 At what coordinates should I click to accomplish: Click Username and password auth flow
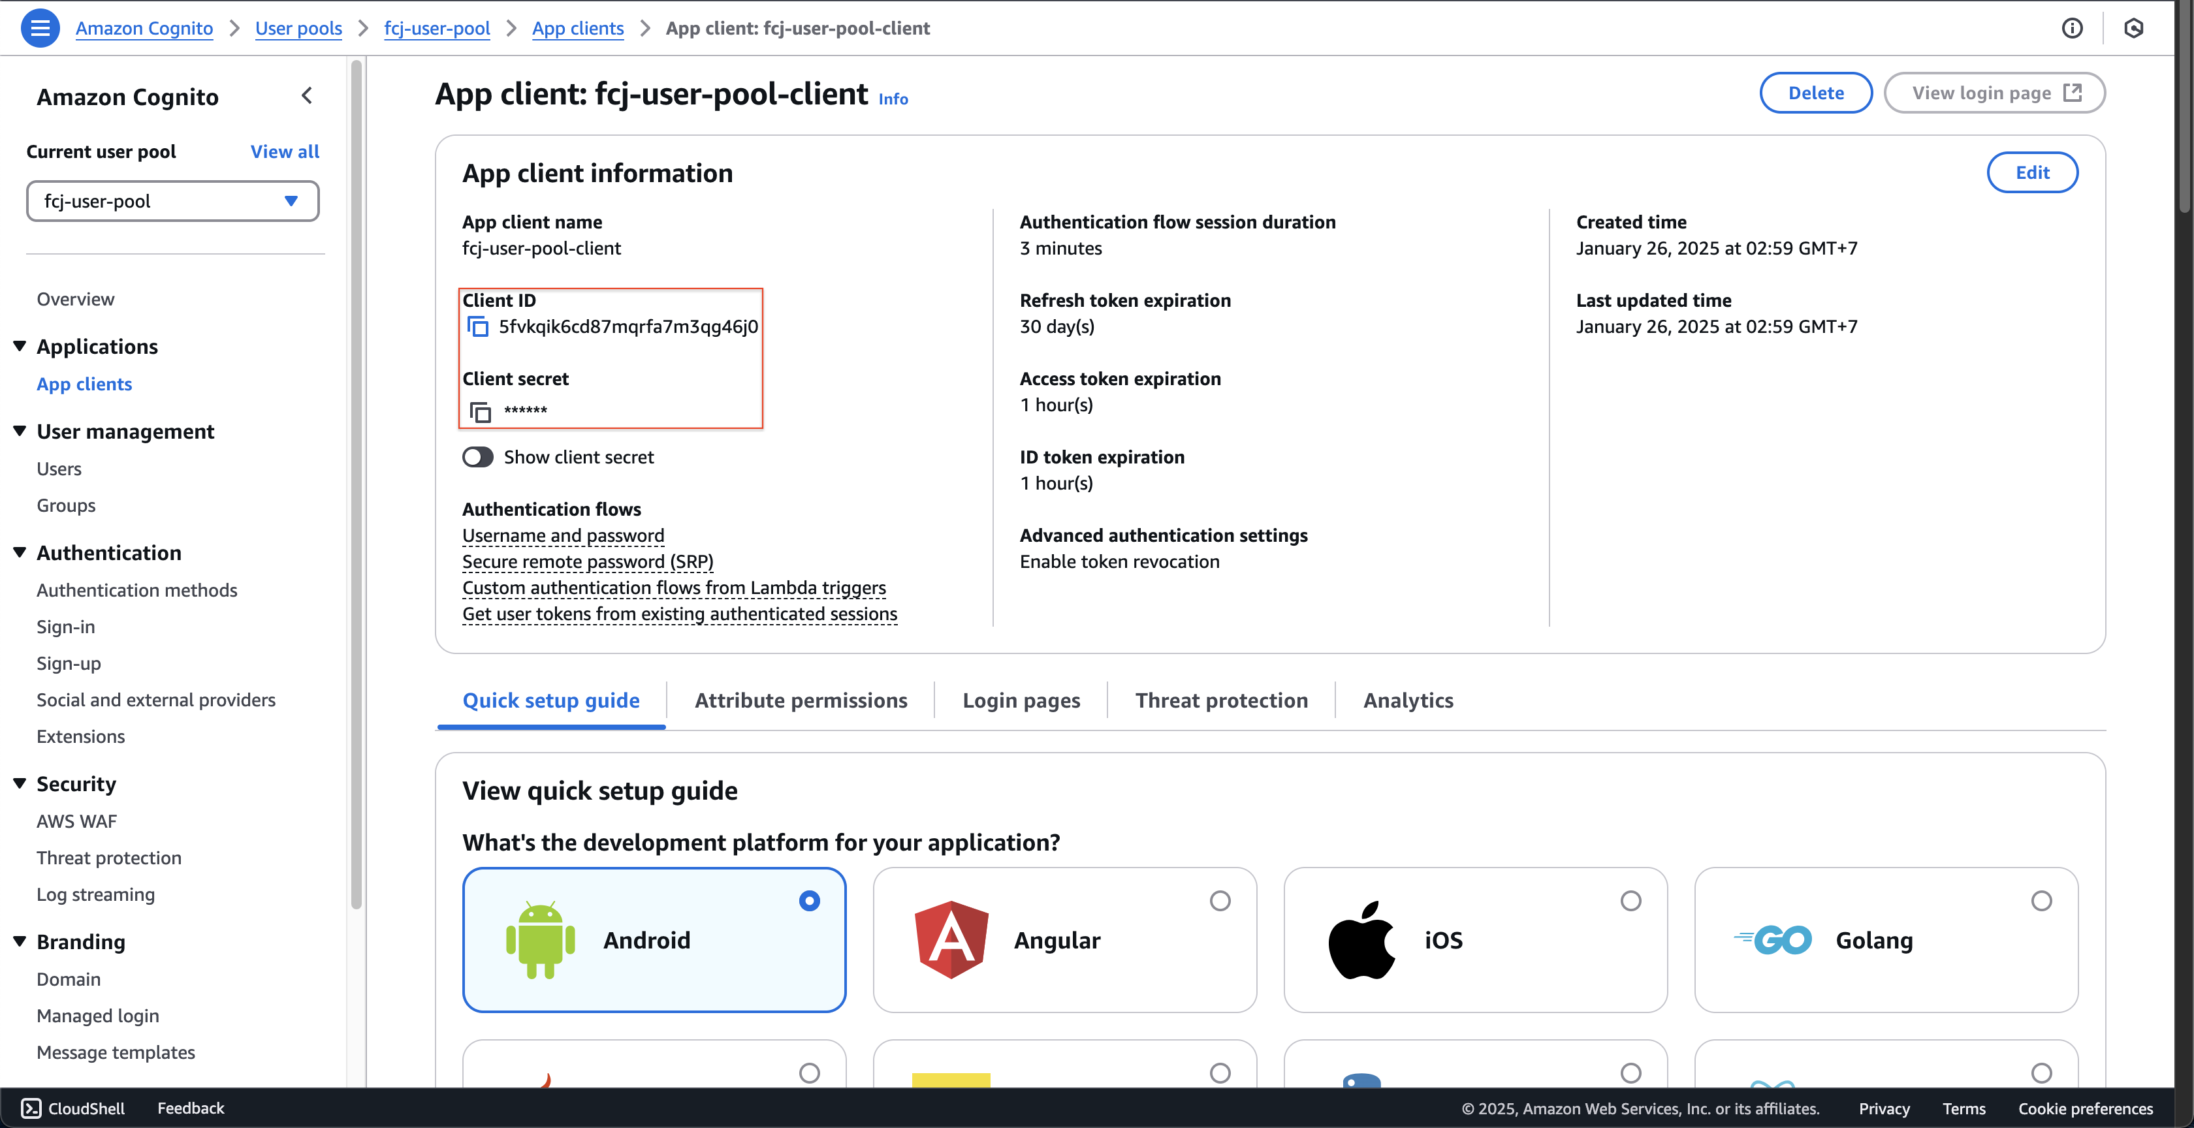pos(563,535)
